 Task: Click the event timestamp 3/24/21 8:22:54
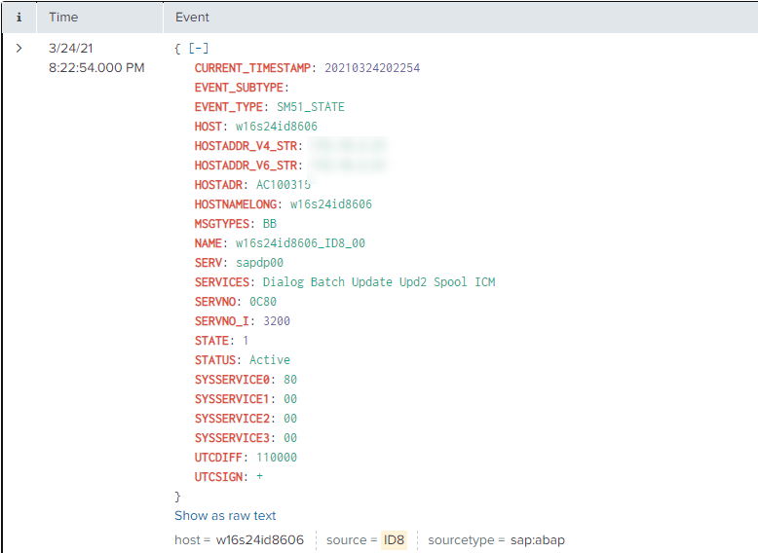[96, 57]
